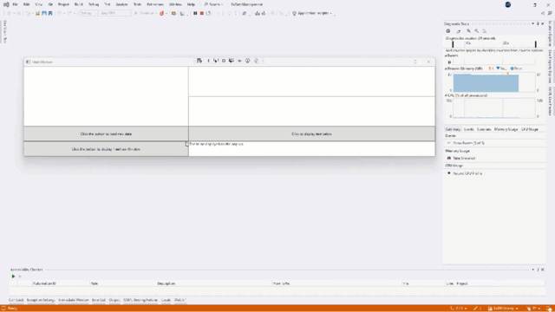Click 'Click the button to load new data'
555x312 pixels.
106,134
